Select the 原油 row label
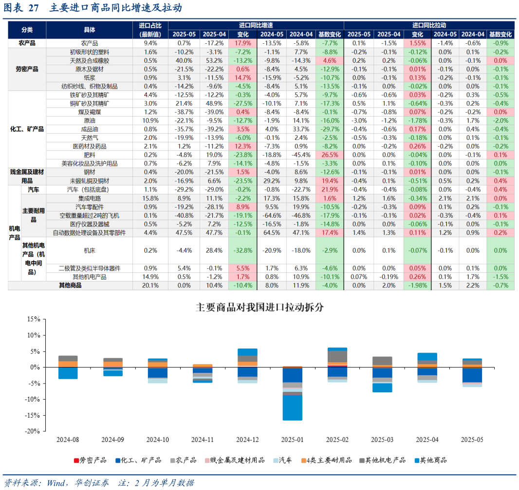Image resolution: width=519 pixels, height=490 pixels. pos(89,121)
